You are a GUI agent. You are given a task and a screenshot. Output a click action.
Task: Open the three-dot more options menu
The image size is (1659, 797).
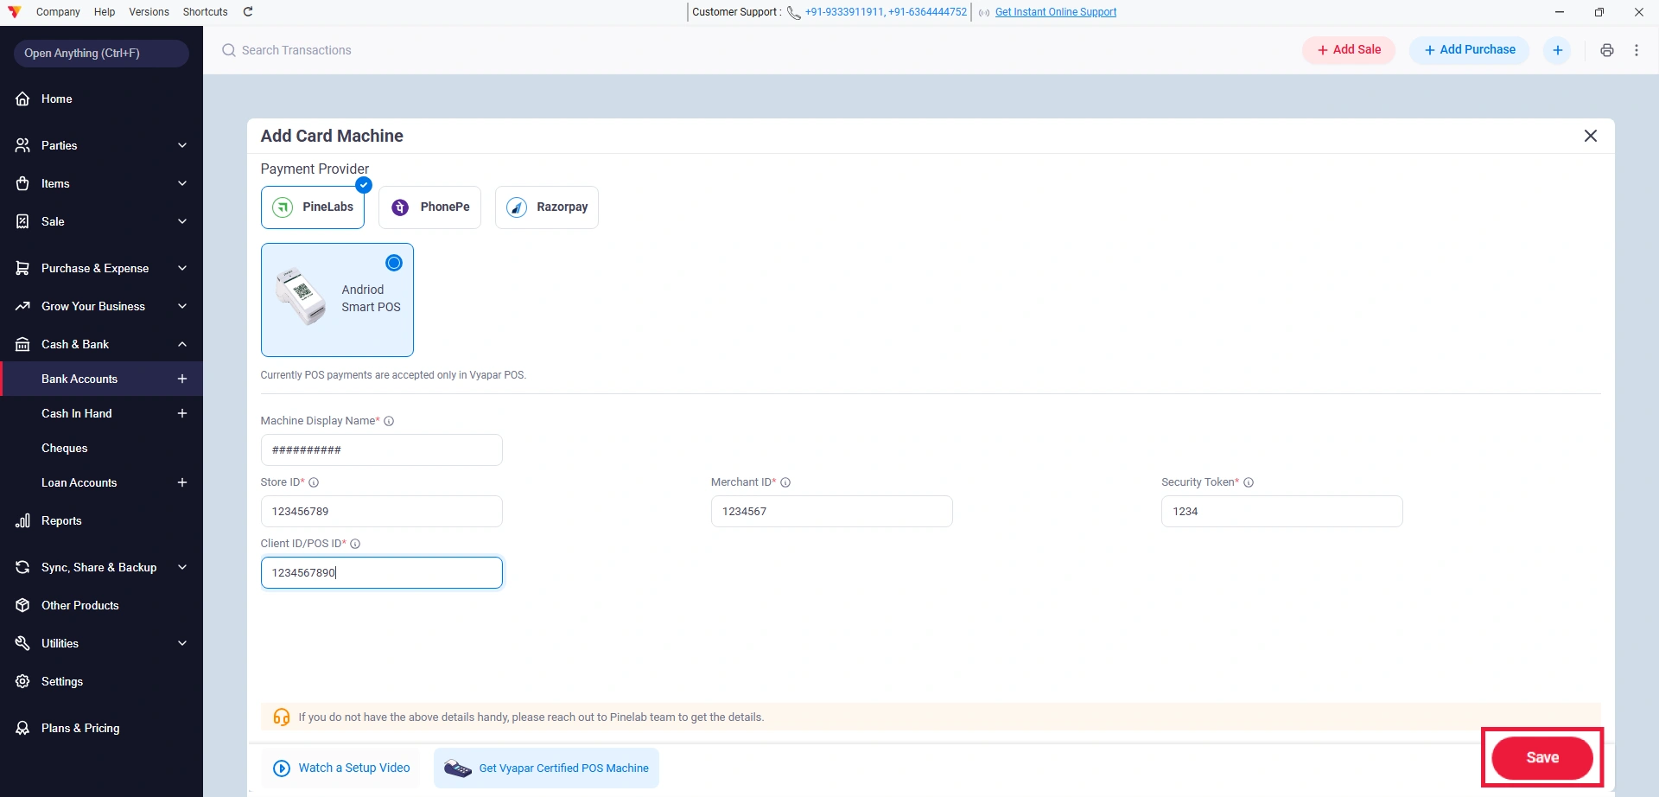[x=1637, y=50]
